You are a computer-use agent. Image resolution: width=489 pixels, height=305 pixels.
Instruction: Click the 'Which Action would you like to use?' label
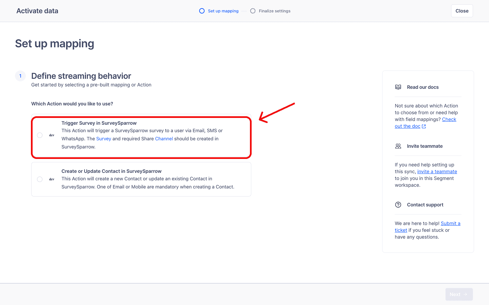72,104
